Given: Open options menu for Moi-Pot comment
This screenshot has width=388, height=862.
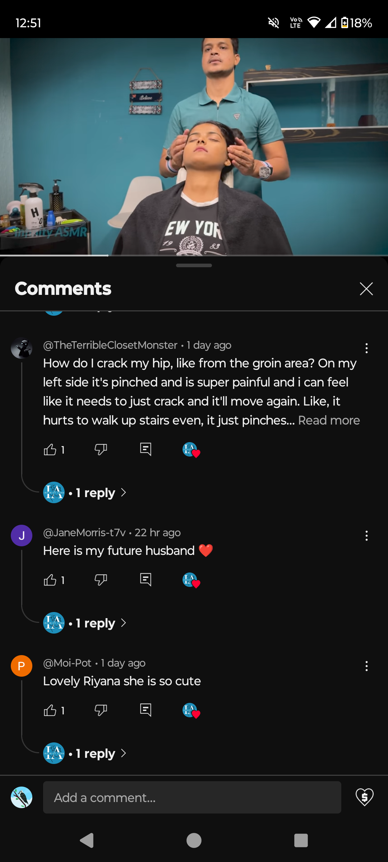Looking at the screenshot, I should click(366, 666).
